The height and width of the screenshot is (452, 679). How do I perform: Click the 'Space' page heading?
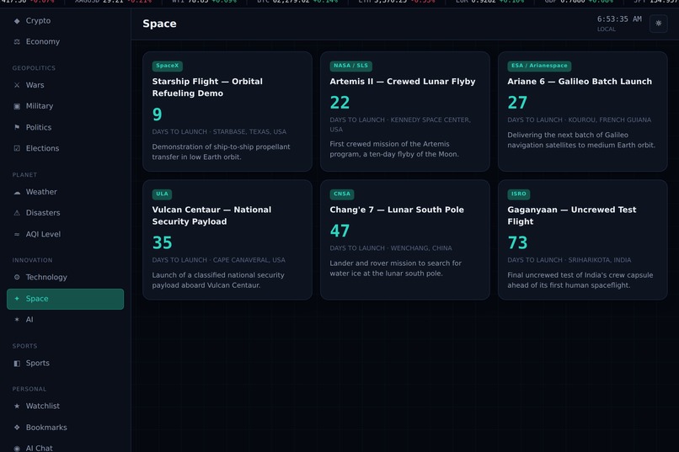click(x=159, y=24)
